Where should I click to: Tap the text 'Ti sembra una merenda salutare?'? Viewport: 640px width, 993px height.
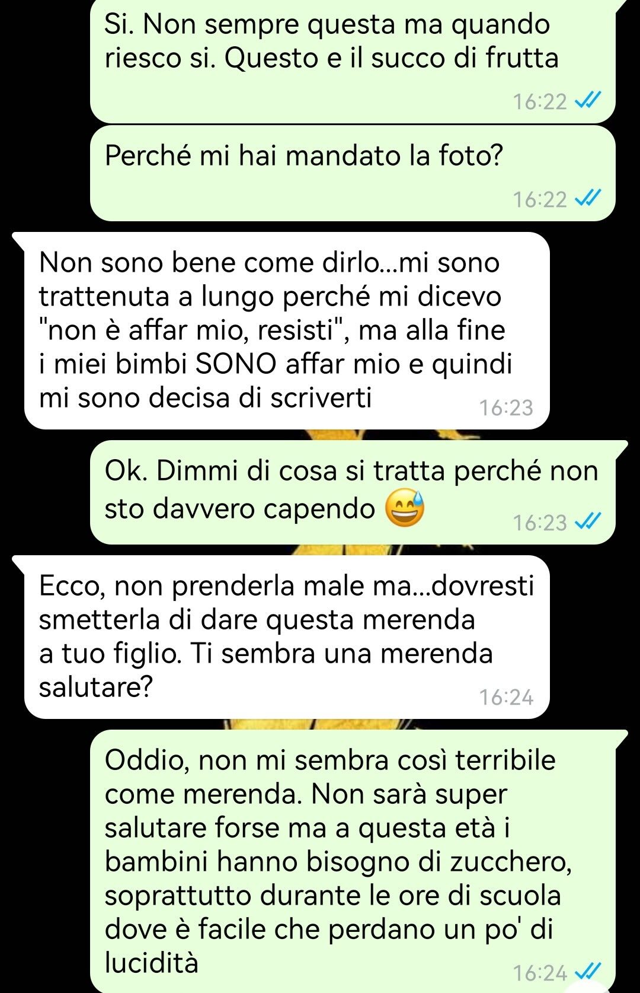coord(265,670)
